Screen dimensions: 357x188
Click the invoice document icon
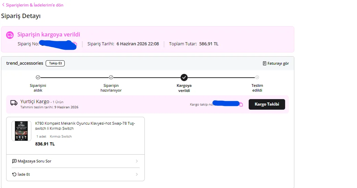pyautogui.click(x=264, y=63)
